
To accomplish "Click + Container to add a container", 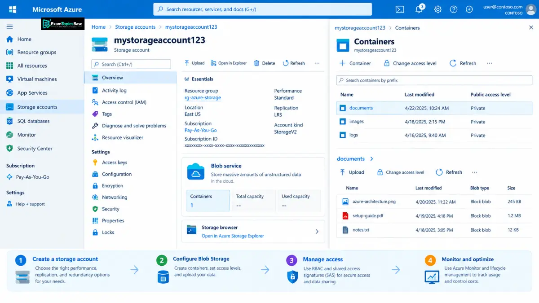I will 355,63.
